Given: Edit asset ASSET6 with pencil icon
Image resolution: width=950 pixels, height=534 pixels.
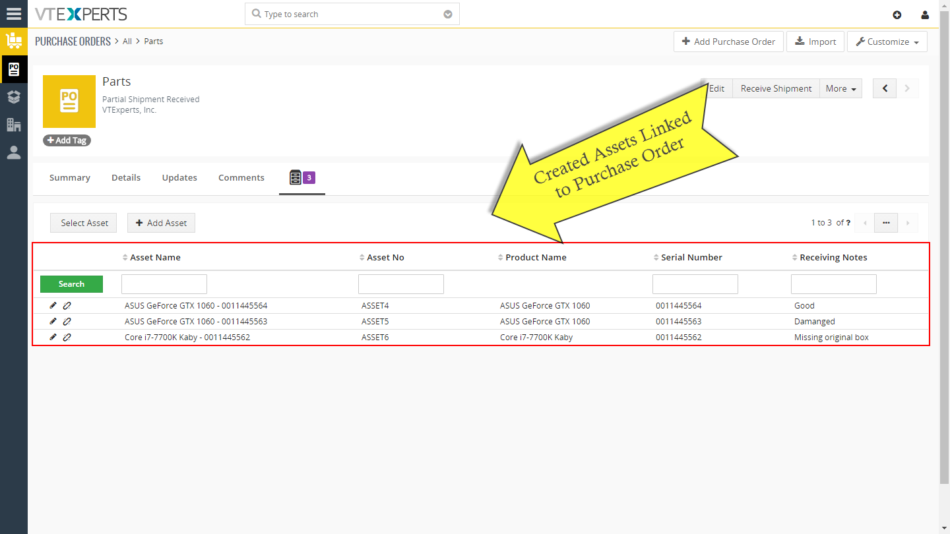Looking at the screenshot, I should tap(53, 337).
